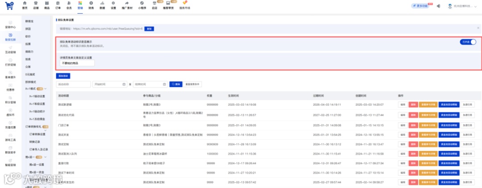Screen dimensions: 482x188
Task: Open 打折促销 in the left sidebar
Action: coord(10,63)
